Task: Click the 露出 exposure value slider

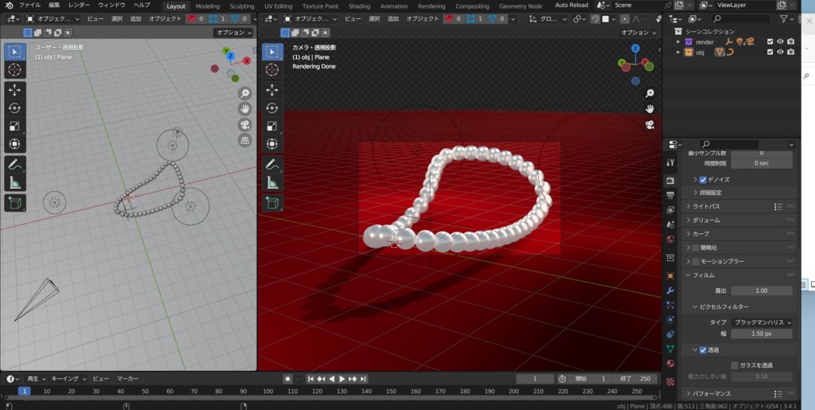Action: [761, 291]
